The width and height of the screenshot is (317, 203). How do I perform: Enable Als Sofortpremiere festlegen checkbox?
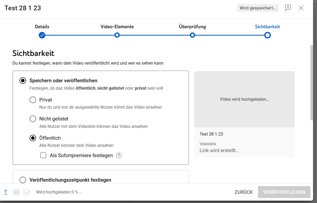(43, 156)
